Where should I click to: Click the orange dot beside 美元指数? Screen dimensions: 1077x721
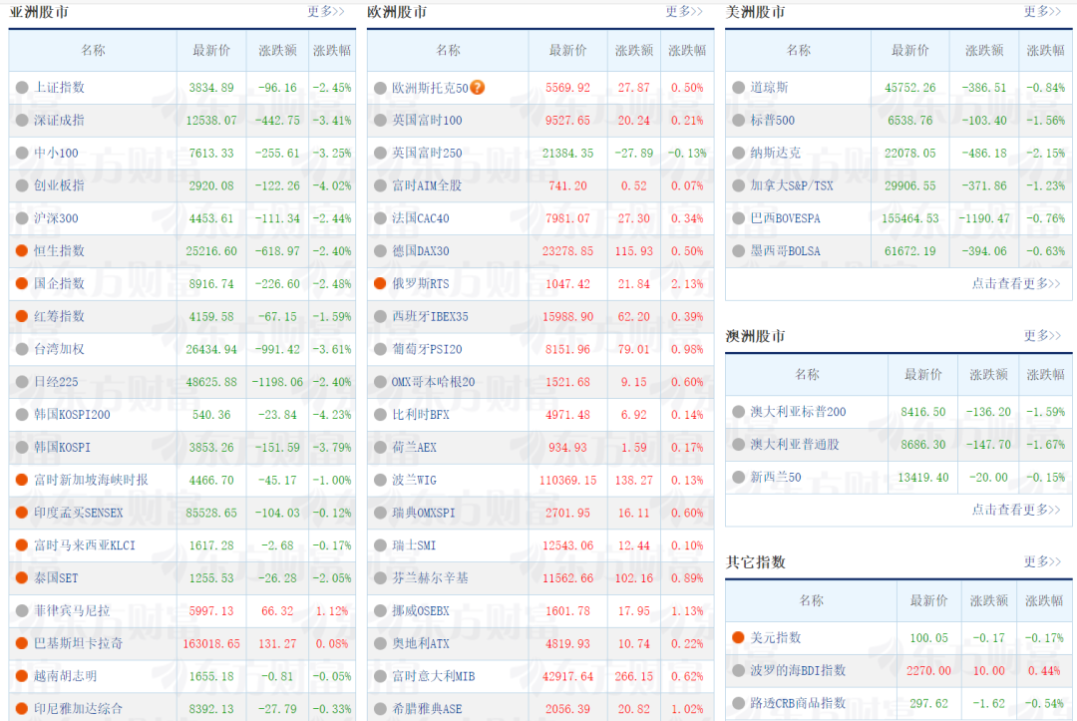[738, 638]
